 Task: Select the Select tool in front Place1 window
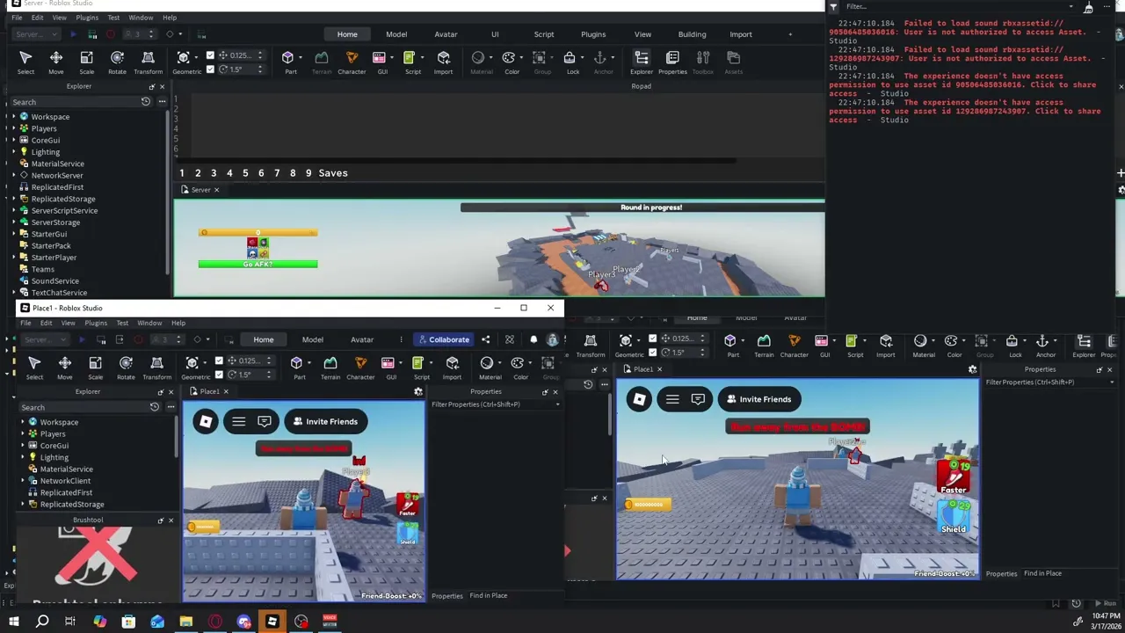pyautogui.click(x=34, y=367)
